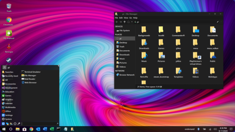Go to parent folder with up arrow

click(x=125, y=22)
